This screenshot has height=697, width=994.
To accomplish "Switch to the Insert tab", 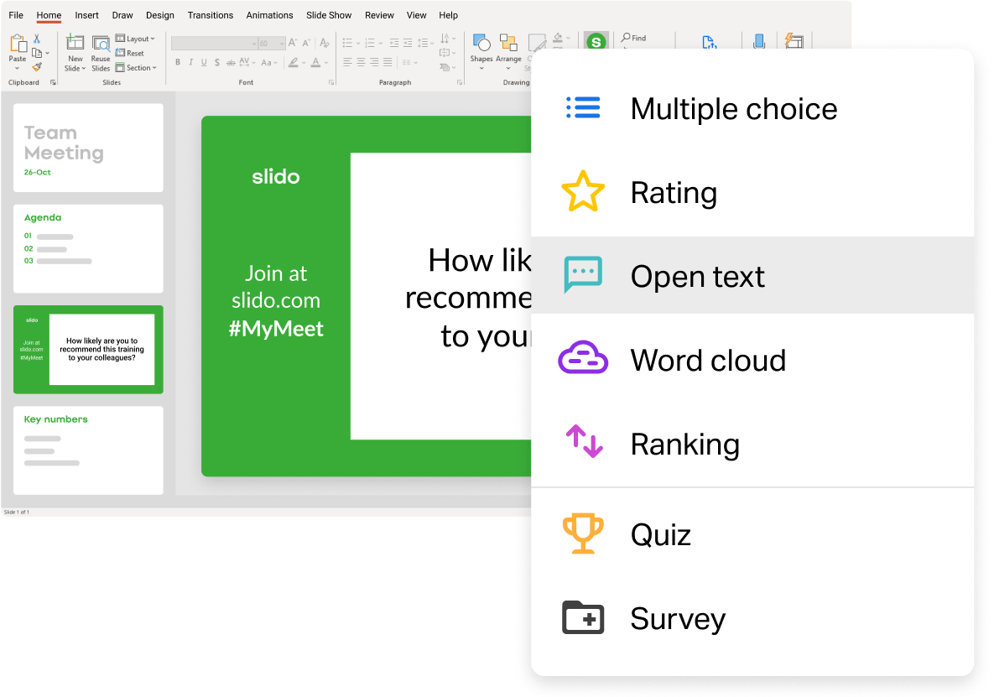I will coord(86,14).
